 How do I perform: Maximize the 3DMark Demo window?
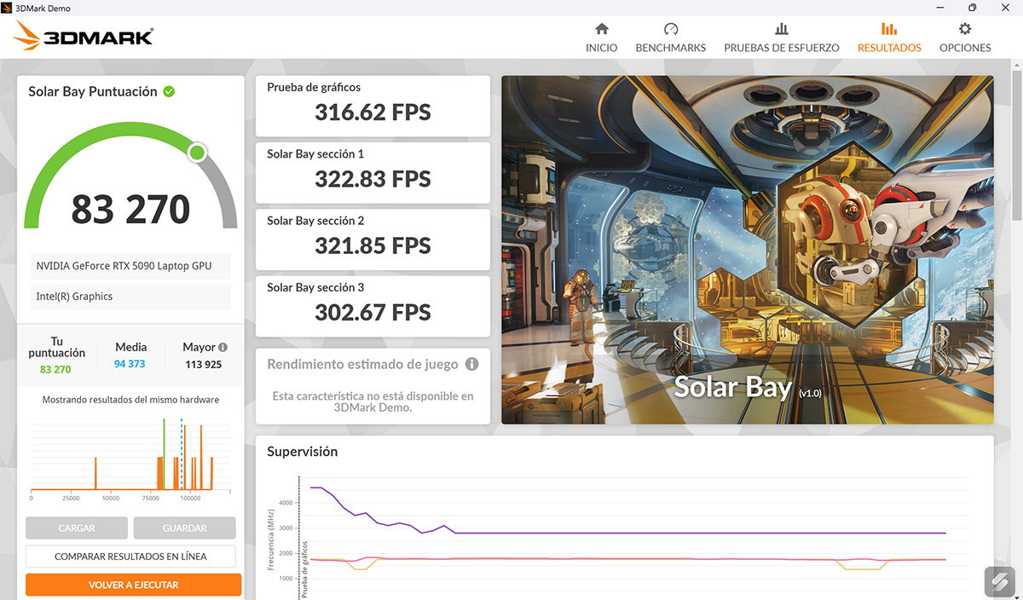970,8
